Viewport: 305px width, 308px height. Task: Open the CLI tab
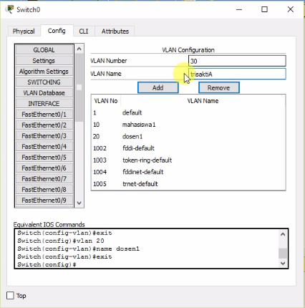84,32
